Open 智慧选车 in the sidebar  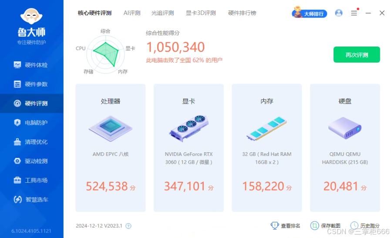[32, 199]
